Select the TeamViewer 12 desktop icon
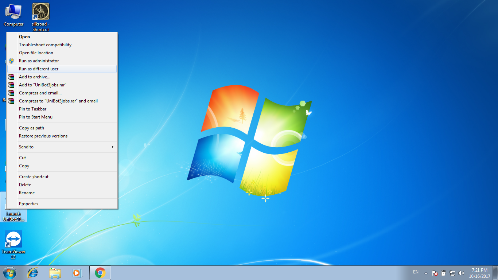The image size is (498, 280). (13, 245)
